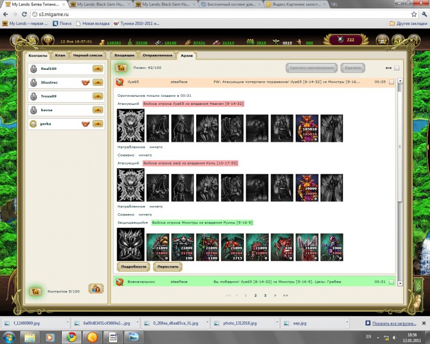Show hidden system tray icons
430x344 pixels.
378,338
